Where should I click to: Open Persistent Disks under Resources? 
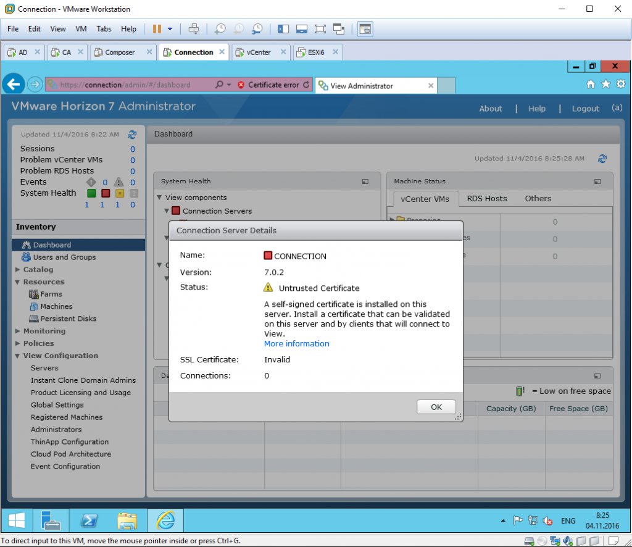pos(68,319)
